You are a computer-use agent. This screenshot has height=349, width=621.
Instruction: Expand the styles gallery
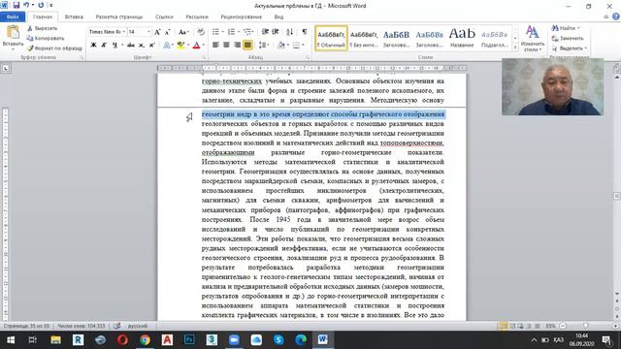[515, 48]
